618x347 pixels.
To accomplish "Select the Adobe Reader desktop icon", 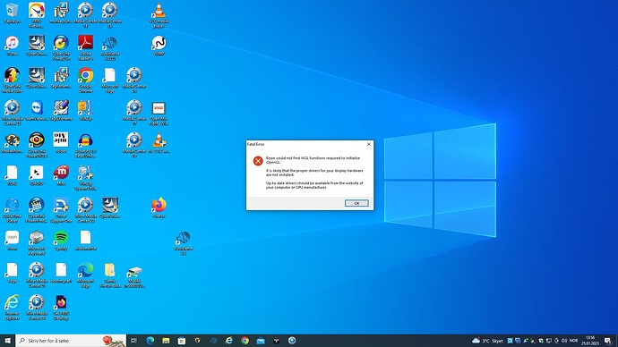I will [85, 47].
